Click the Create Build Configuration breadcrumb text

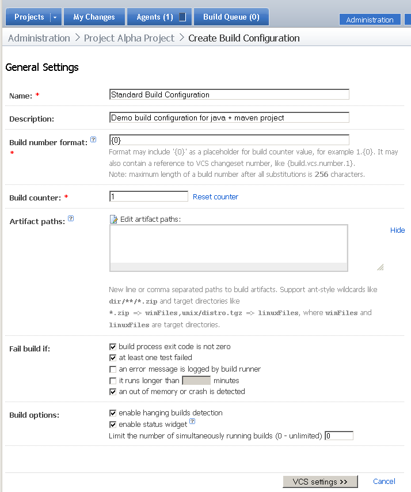tap(244, 38)
